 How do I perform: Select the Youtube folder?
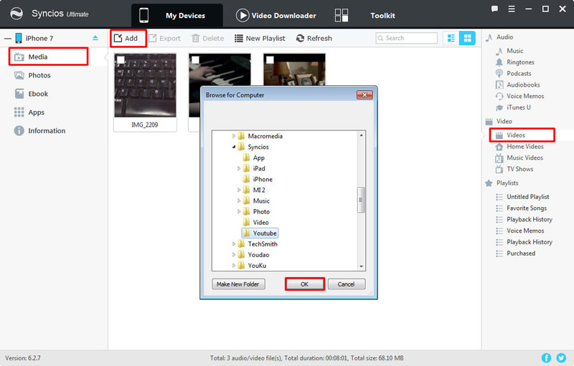click(260, 233)
